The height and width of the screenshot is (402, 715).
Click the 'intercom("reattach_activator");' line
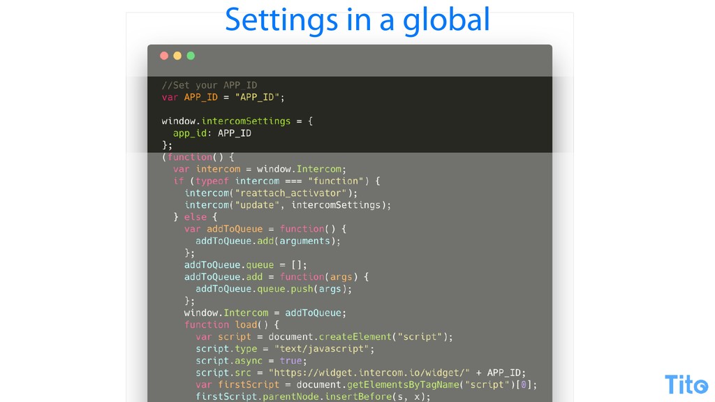coord(271,193)
